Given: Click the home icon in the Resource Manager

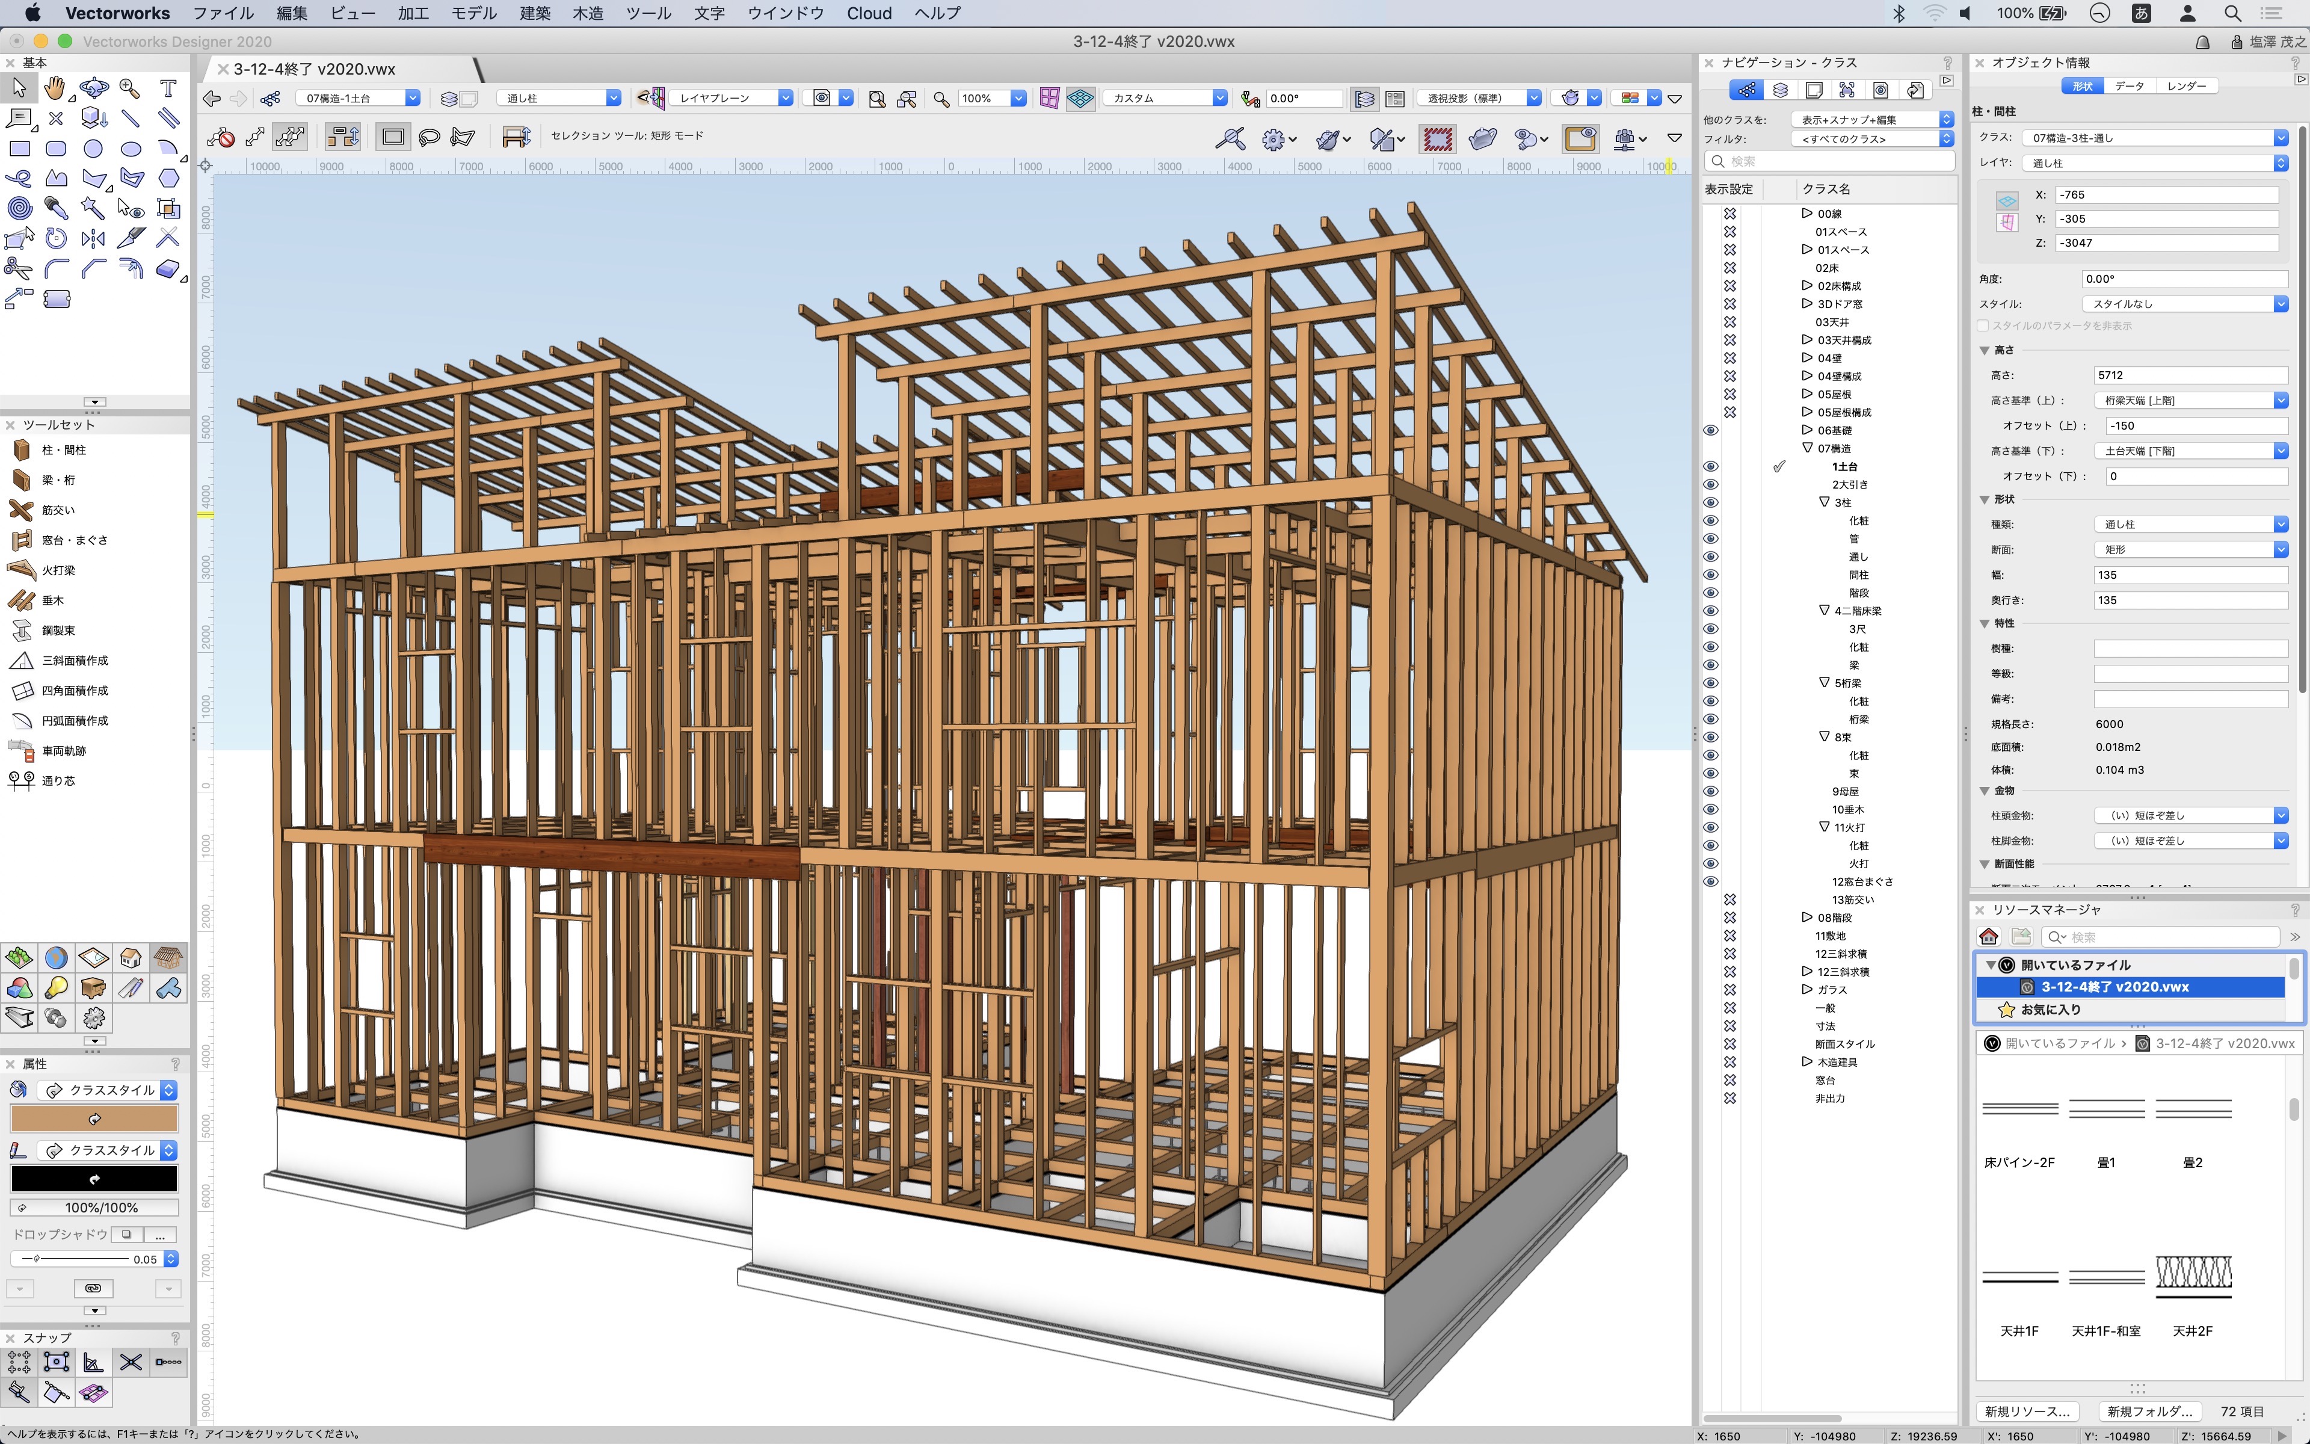Looking at the screenshot, I should (1990, 936).
